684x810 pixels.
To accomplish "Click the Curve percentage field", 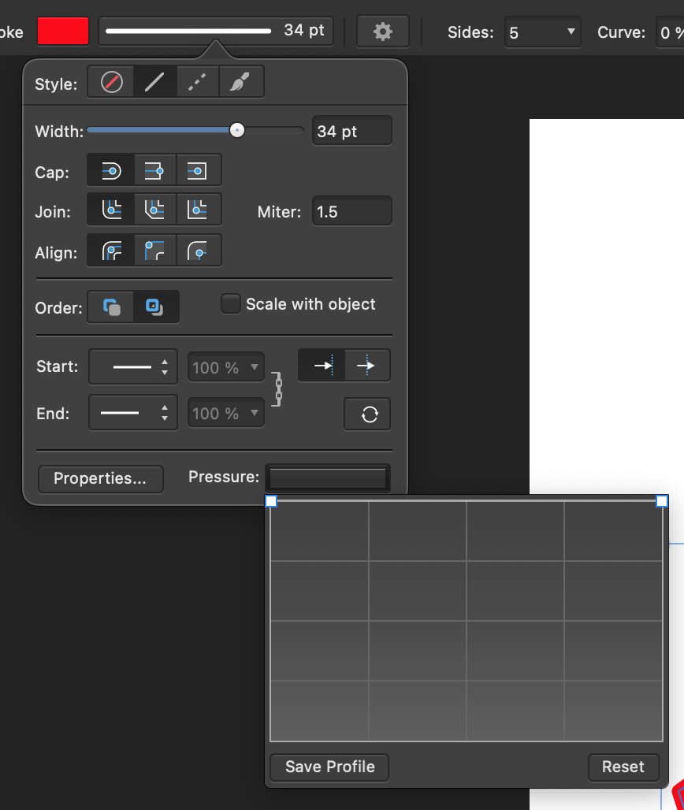I will pyautogui.click(x=670, y=32).
